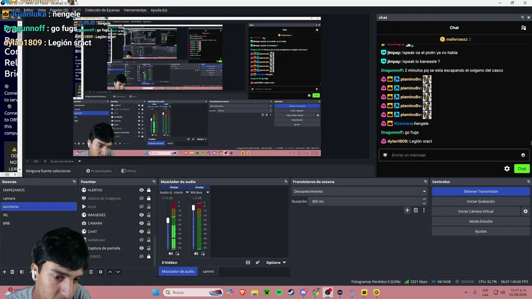
Task: Open the Ayuda menu
Action: pos(159,10)
